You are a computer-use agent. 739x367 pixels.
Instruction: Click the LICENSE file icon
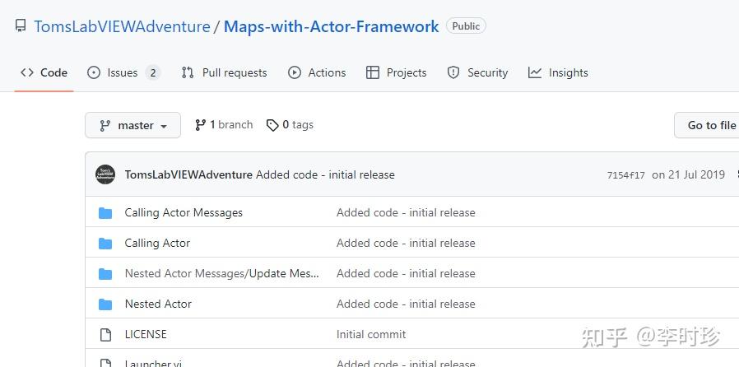[x=105, y=335]
